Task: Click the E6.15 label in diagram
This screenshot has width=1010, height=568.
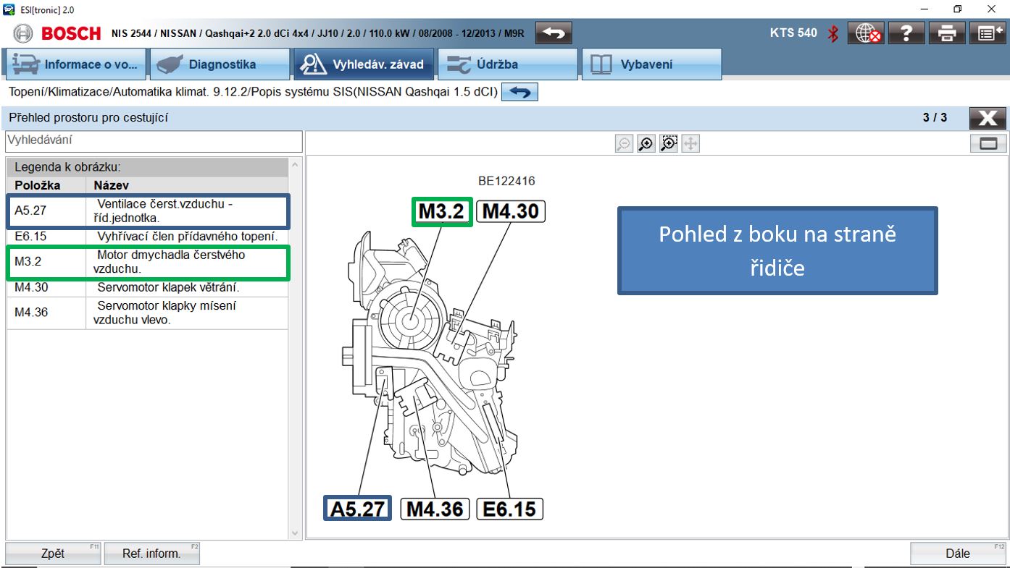Action: (509, 509)
